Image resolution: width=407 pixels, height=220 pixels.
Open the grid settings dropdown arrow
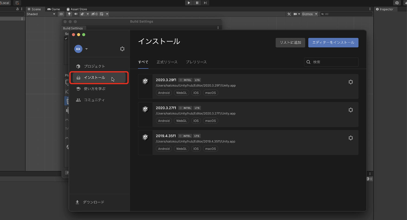(107, 14)
